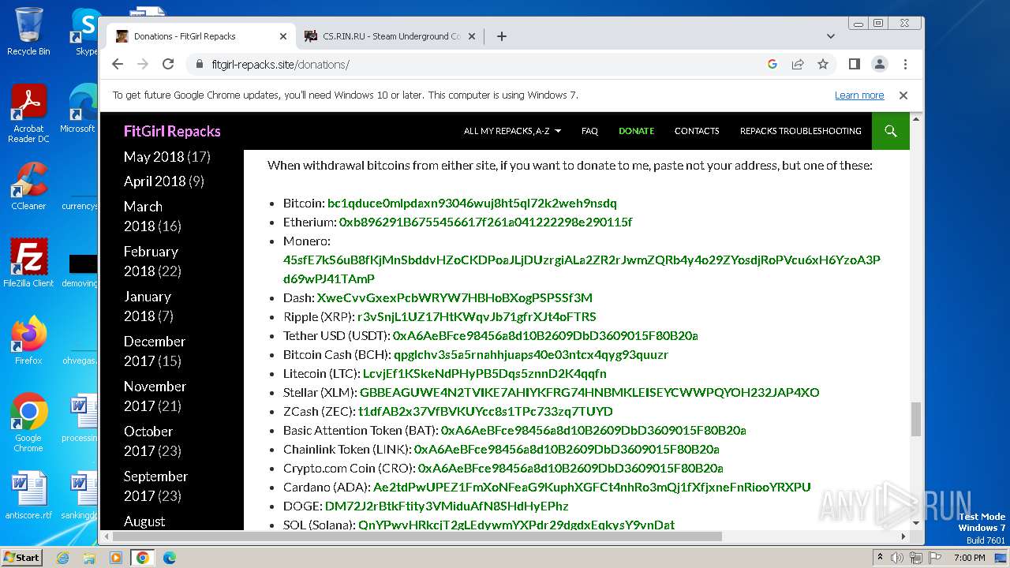Switch to CS.RIN.RU Steam Underground tab

390,36
